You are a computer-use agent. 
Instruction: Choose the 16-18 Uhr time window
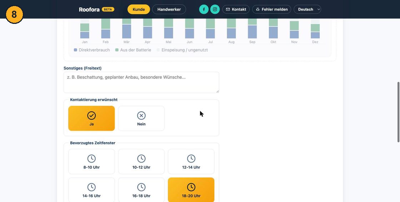coord(141,190)
